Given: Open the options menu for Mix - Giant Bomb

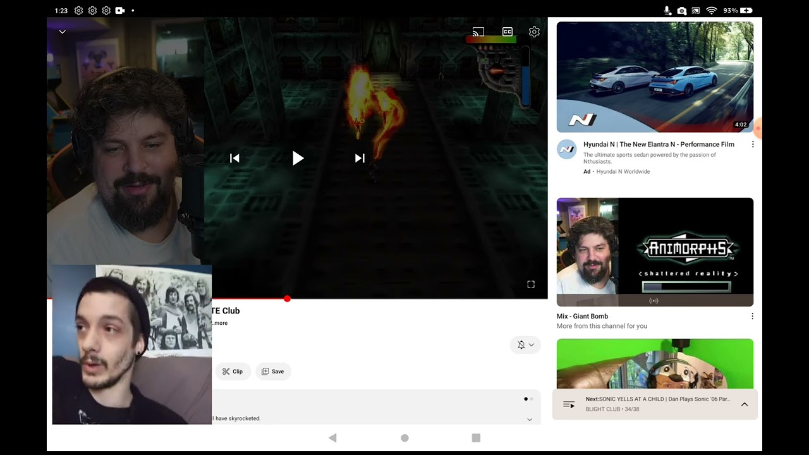Looking at the screenshot, I should tap(753, 316).
